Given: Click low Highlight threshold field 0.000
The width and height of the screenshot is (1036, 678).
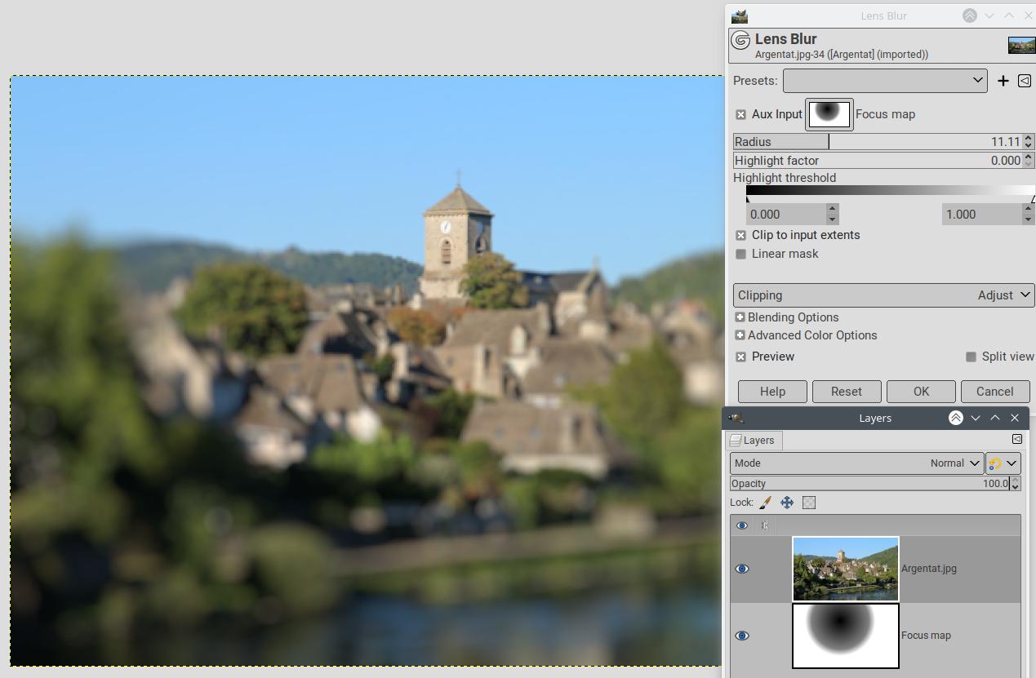Looking at the screenshot, I should click(786, 215).
